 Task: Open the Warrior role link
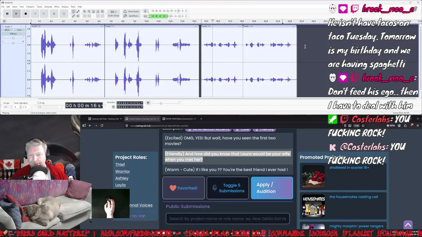(123, 171)
